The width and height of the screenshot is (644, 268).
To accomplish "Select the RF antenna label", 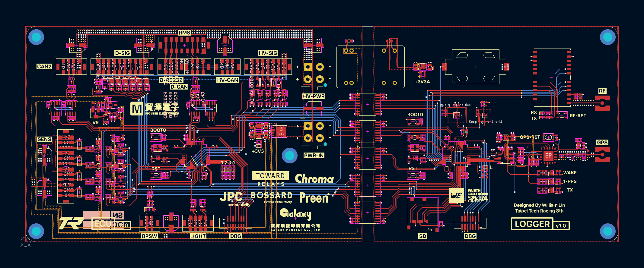I will [602, 91].
